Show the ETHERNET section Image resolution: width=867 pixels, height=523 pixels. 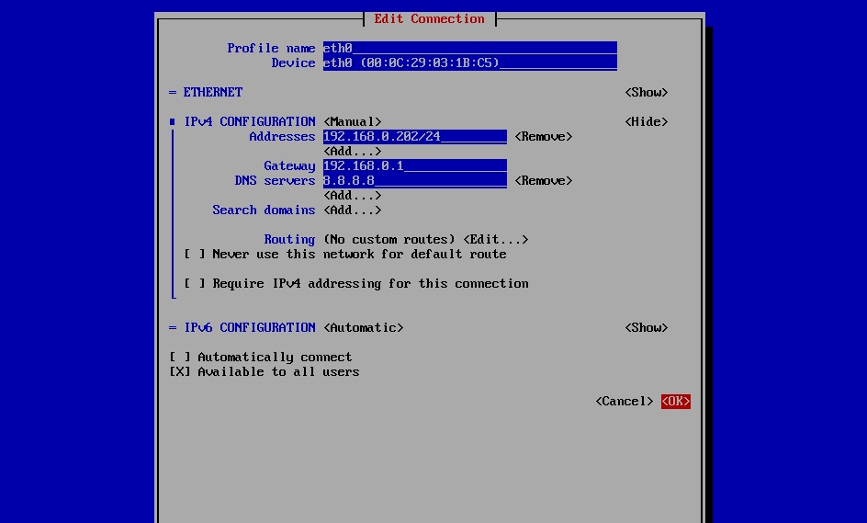point(647,93)
